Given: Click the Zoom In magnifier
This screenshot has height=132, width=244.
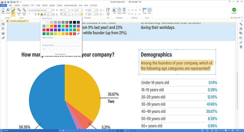Looking at the screenshot, I should 19,12.
